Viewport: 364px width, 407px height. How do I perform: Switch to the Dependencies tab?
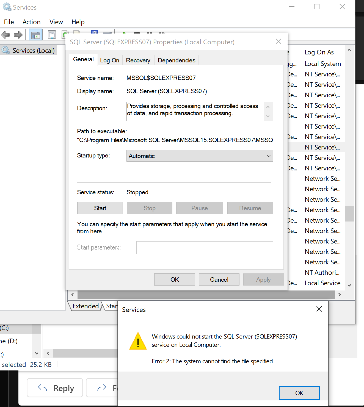(x=177, y=60)
